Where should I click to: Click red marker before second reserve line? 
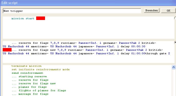[x=7, y=50]
